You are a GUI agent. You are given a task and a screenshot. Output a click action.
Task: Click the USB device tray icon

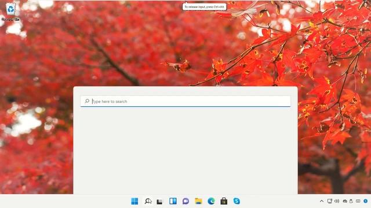(351, 201)
